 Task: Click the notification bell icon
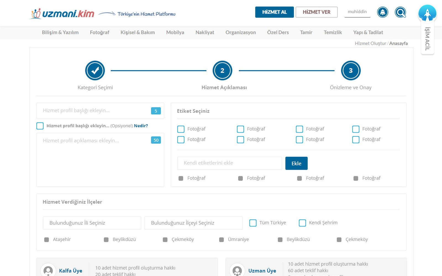point(382,12)
